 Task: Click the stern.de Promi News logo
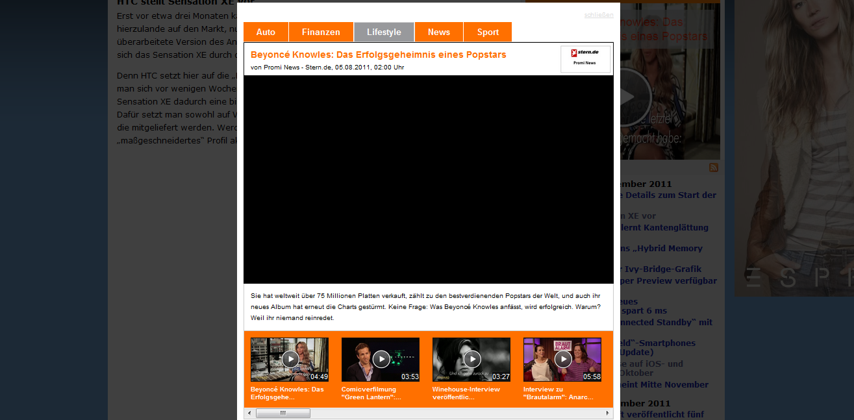(585, 59)
